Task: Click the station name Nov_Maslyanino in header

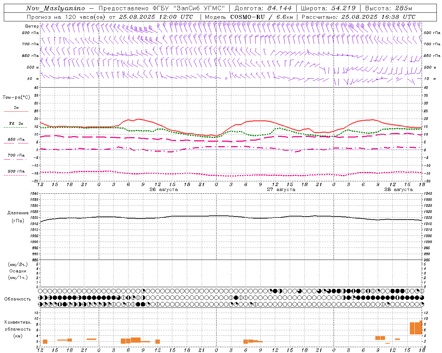Action: point(56,8)
